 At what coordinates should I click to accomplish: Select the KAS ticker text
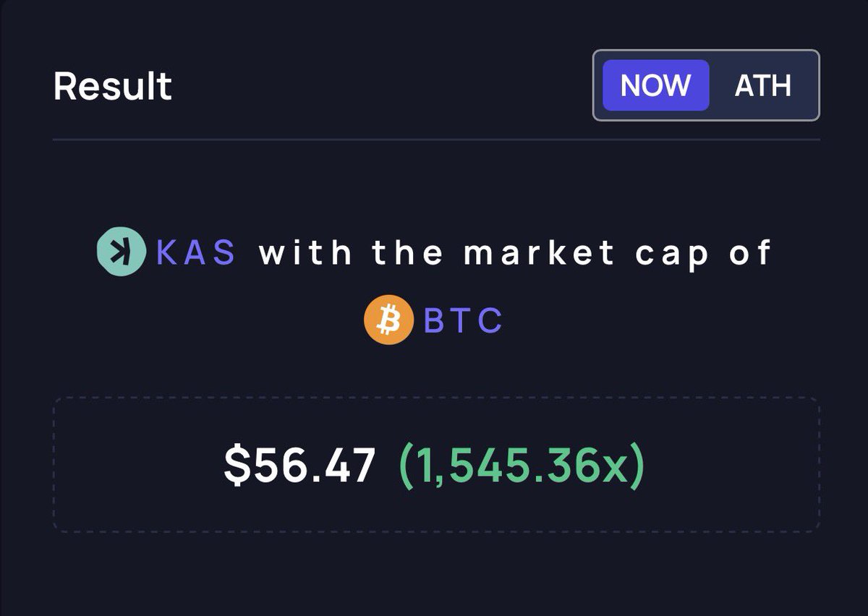click(x=196, y=252)
